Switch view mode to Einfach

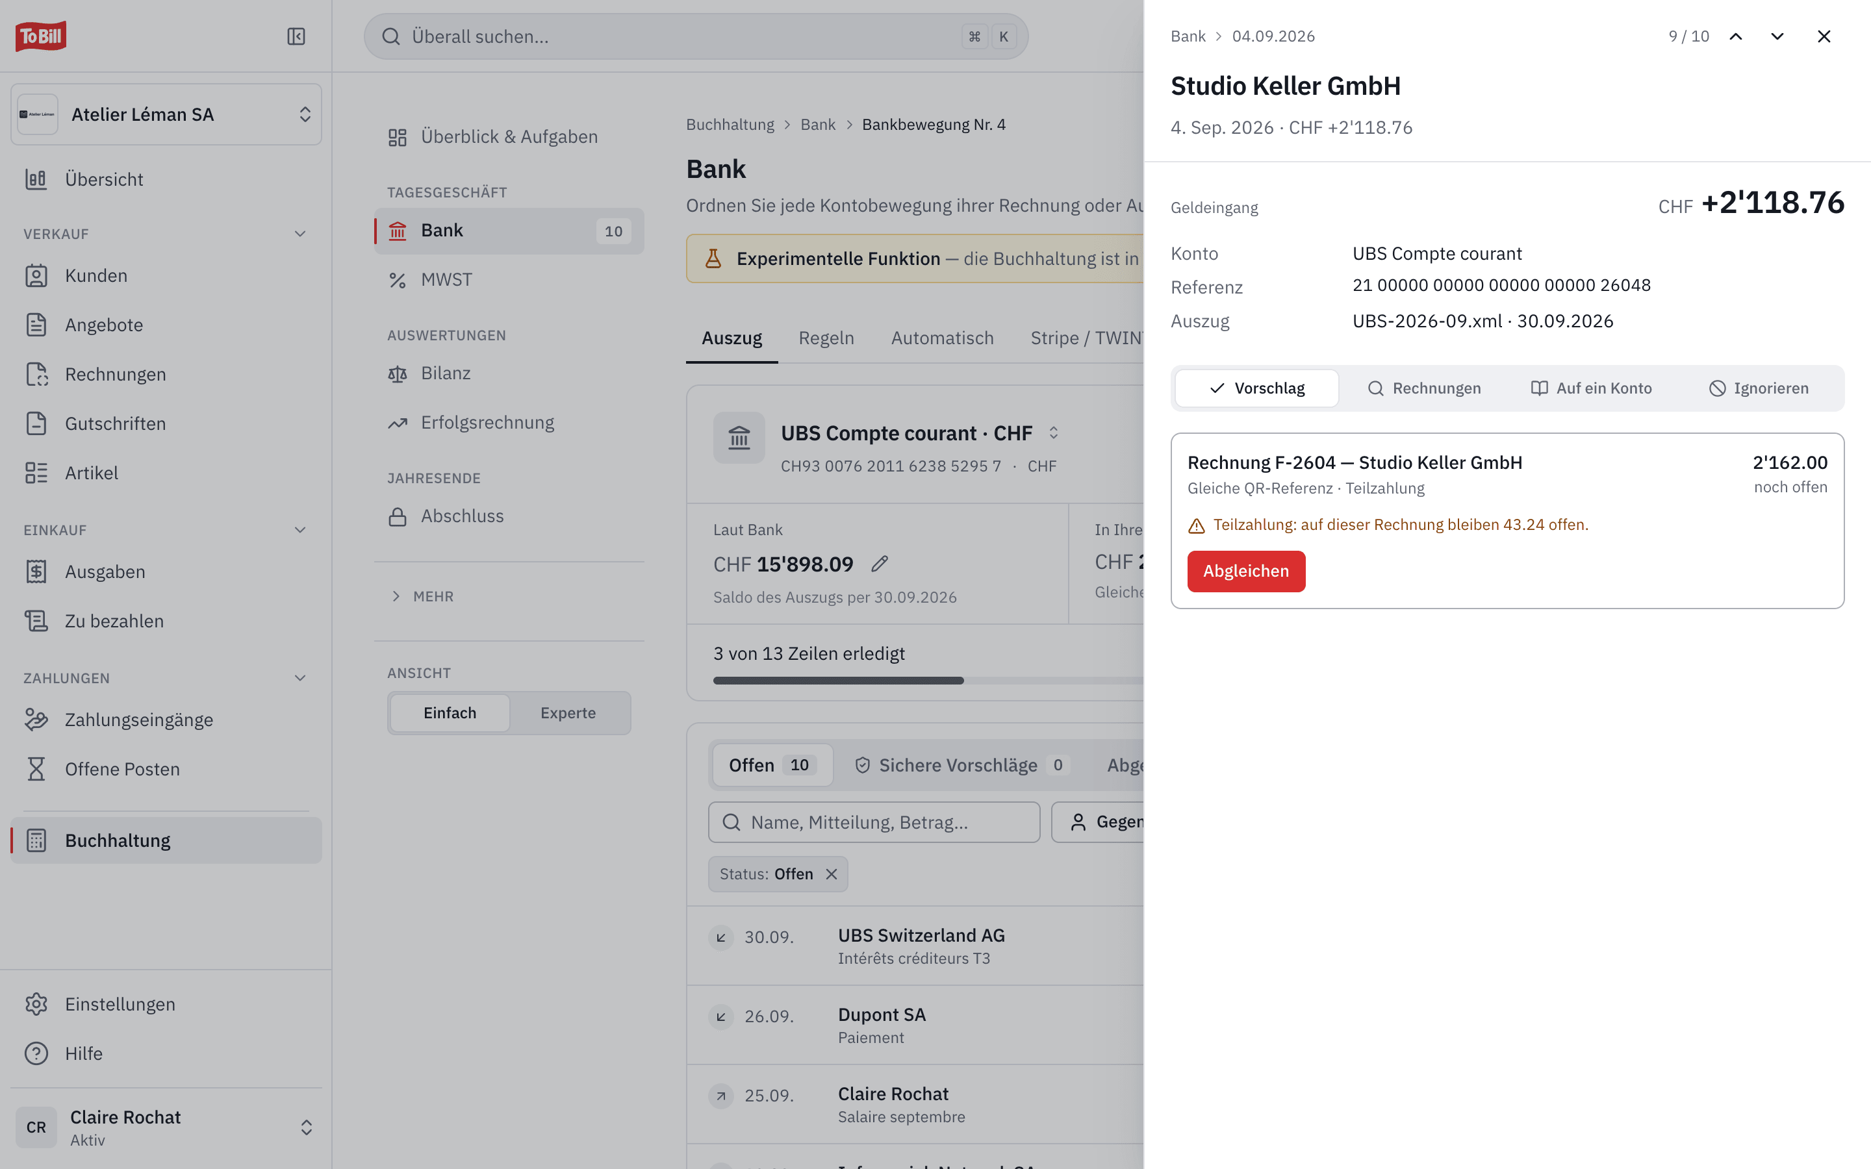tap(450, 713)
